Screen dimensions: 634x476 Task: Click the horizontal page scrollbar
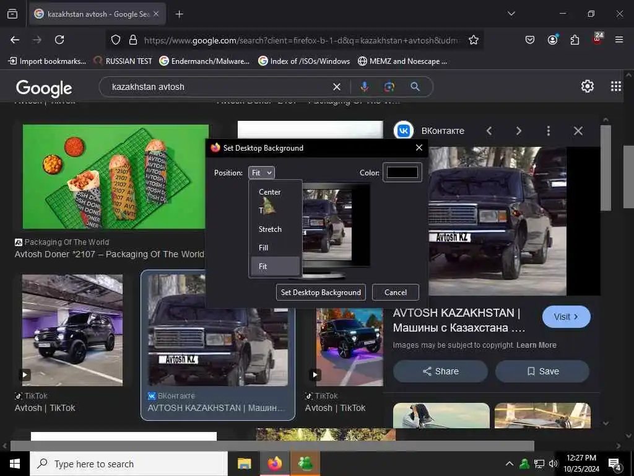tap(272, 446)
